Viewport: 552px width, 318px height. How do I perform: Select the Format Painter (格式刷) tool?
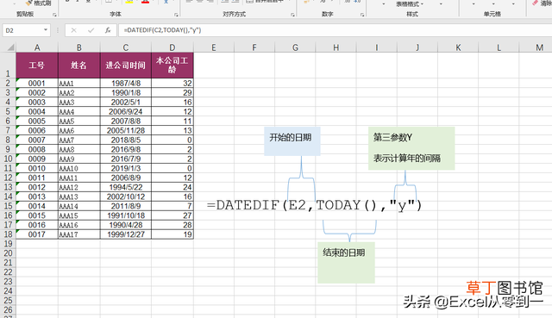38,3
